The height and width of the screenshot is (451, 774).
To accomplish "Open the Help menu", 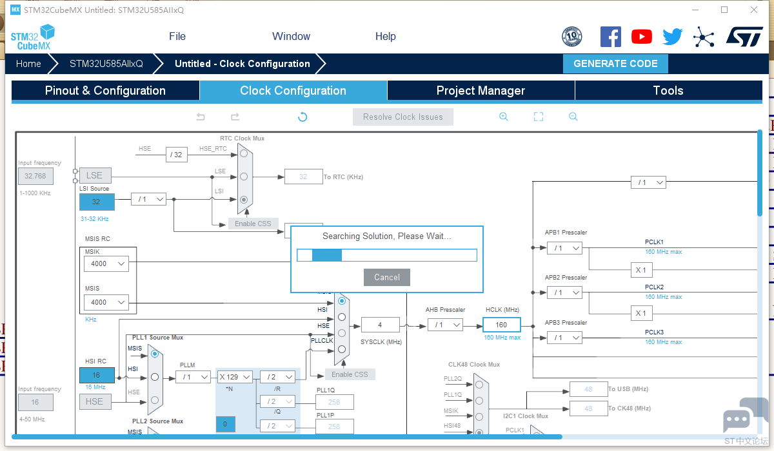I will coord(386,36).
